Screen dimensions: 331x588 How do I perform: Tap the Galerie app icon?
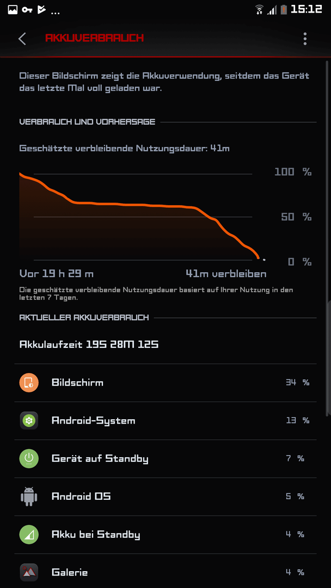[29, 572]
